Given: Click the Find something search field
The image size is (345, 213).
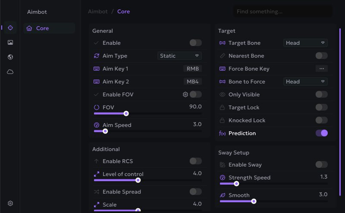Looking at the screenshot, I should (282, 12).
